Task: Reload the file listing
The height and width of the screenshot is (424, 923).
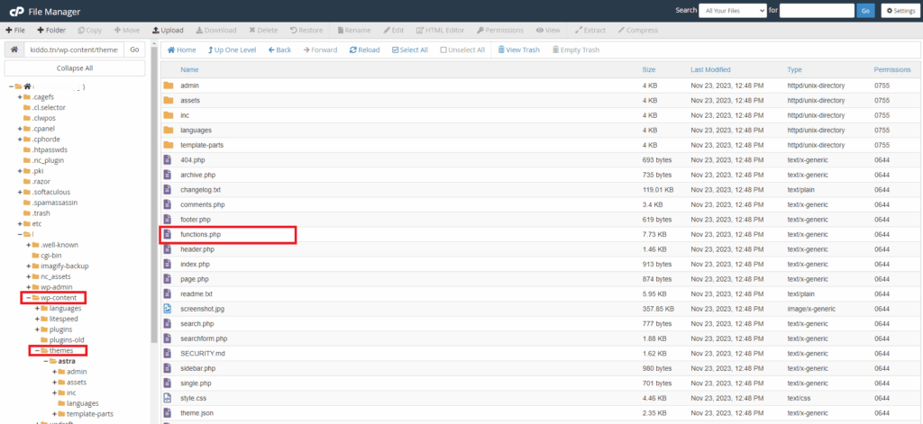Action: pyautogui.click(x=364, y=50)
